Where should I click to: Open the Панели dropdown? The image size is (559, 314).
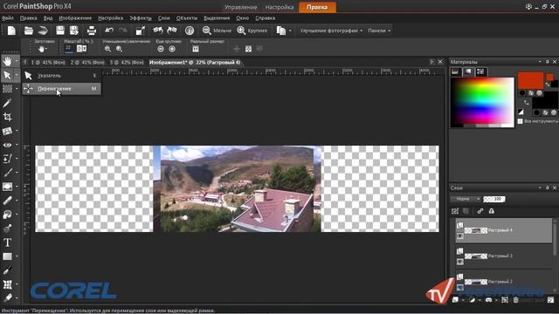[379, 31]
